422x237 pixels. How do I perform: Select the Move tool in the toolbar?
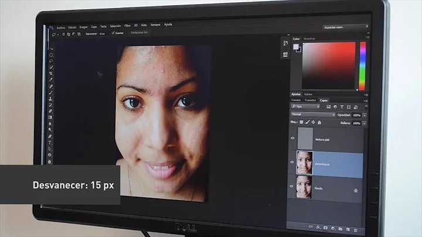51,49
